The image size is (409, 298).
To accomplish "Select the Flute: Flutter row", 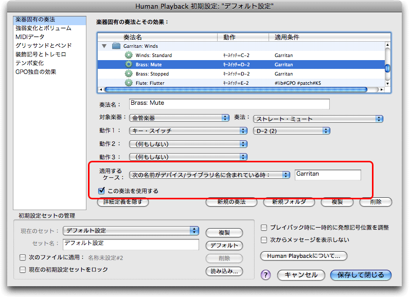I will click(x=241, y=83).
